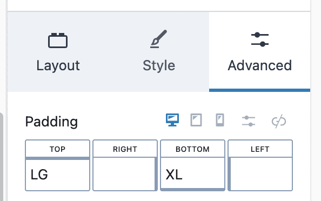Click the Bottom padding field showing XL
Viewport: 321px width, 201px height.
(192, 174)
